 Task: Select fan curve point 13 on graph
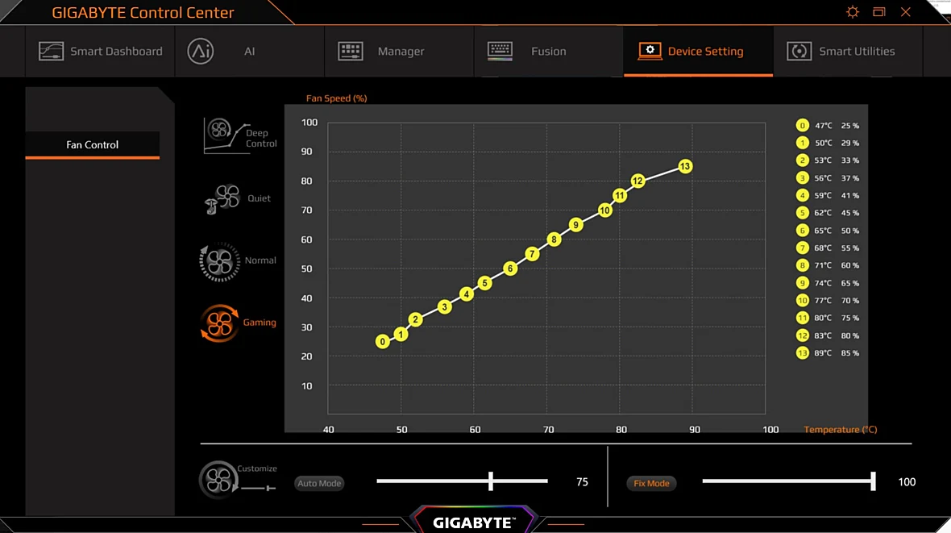coord(685,166)
